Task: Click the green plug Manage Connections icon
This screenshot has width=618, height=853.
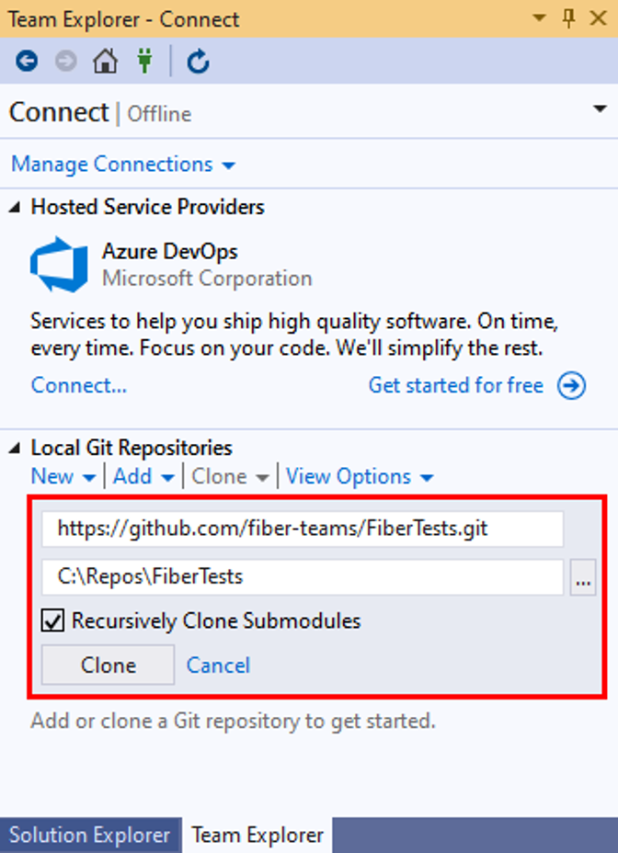Action: [x=144, y=61]
